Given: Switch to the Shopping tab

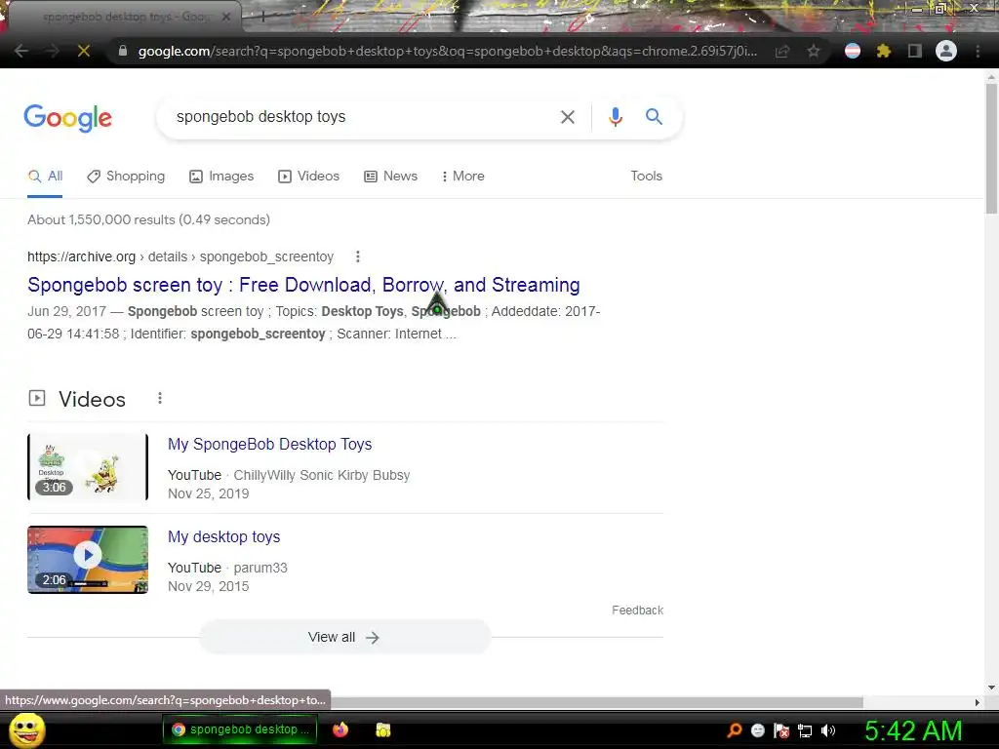Looking at the screenshot, I should pos(126,177).
